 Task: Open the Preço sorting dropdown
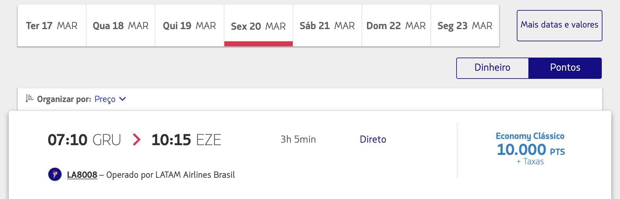pos(110,99)
